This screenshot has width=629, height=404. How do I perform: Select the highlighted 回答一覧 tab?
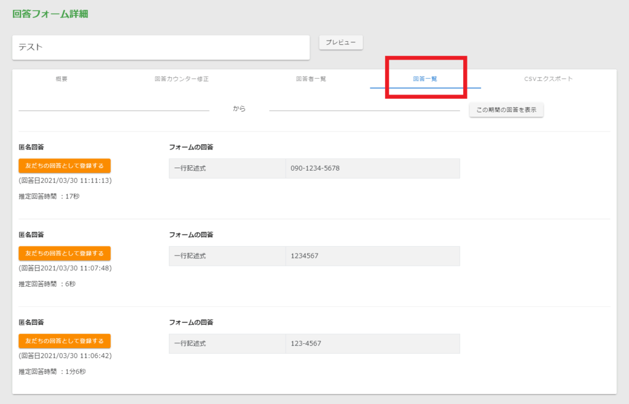click(x=425, y=79)
